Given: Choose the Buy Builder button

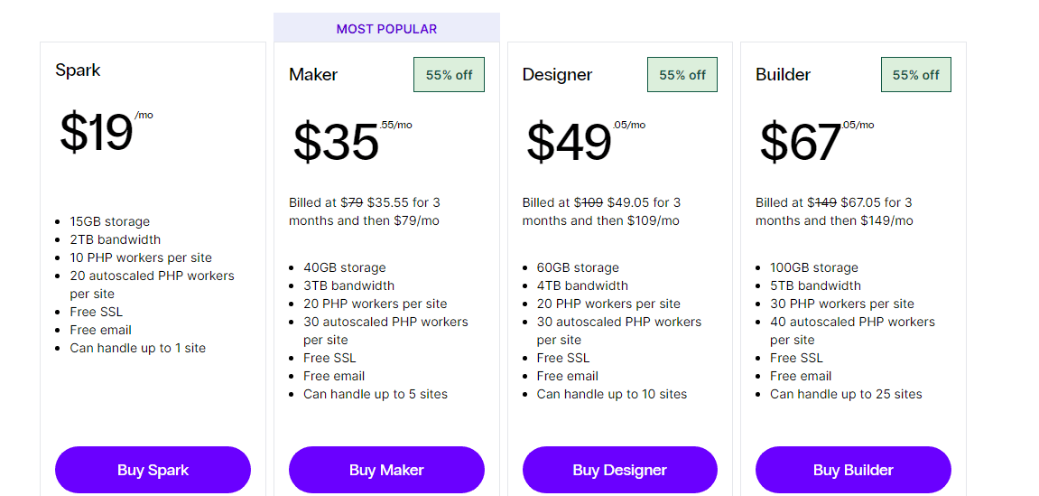Looking at the screenshot, I should tap(853, 470).
